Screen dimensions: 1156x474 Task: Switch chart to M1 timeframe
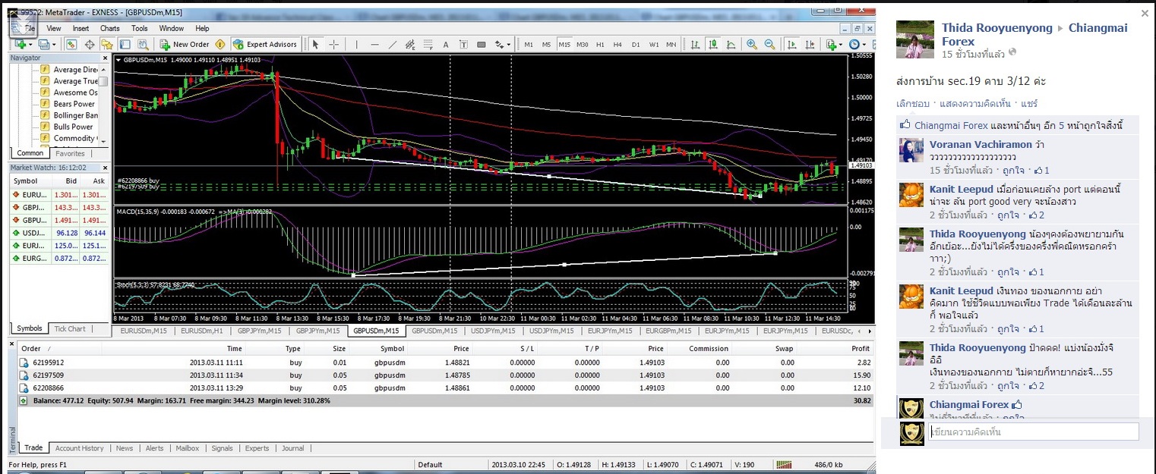529,44
